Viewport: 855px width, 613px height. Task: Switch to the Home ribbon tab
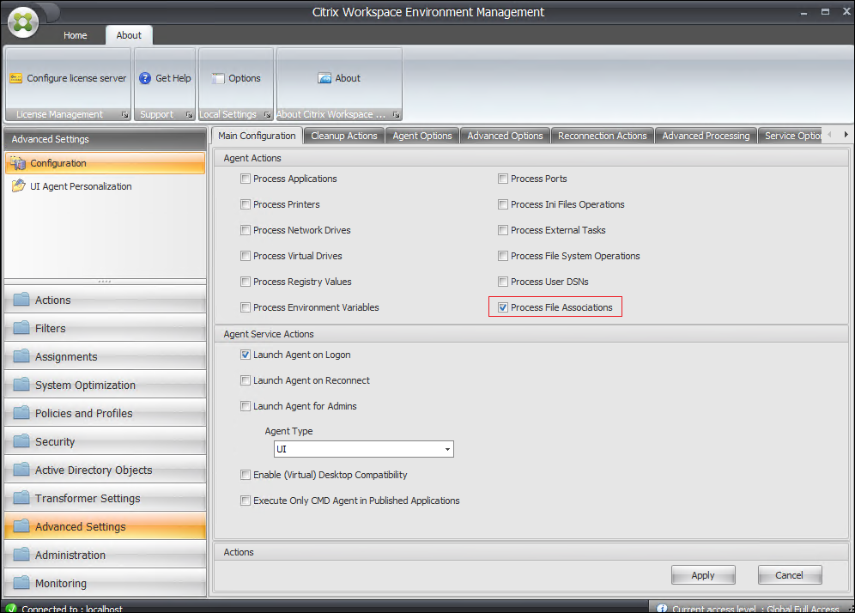pyautogui.click(x=76, y=35)
